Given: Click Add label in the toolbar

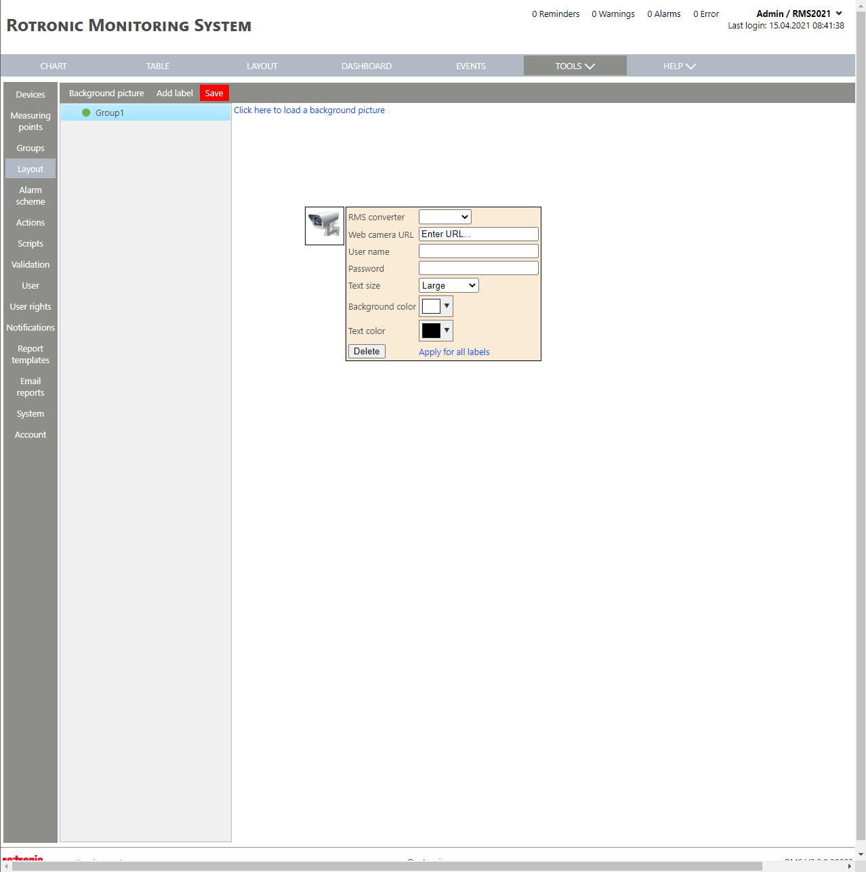Looking at the screenshot, I should coord(175,93).
